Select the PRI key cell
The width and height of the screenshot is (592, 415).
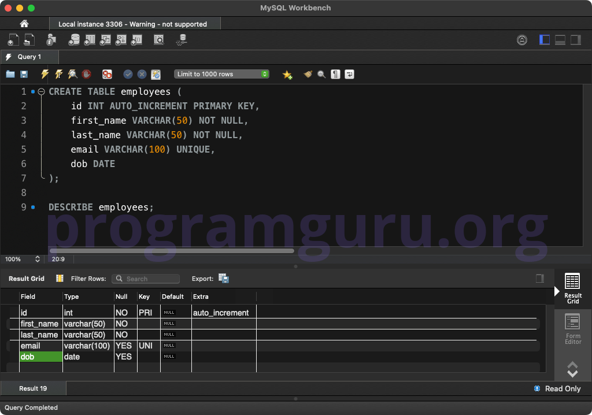click(149, 313)
